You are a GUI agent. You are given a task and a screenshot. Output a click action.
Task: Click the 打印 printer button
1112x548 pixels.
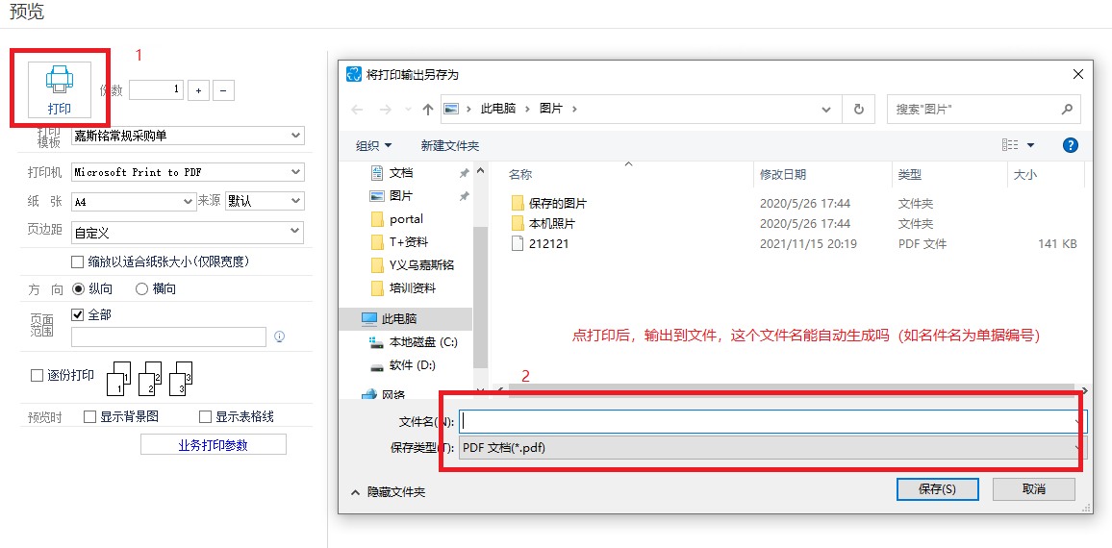60,89
